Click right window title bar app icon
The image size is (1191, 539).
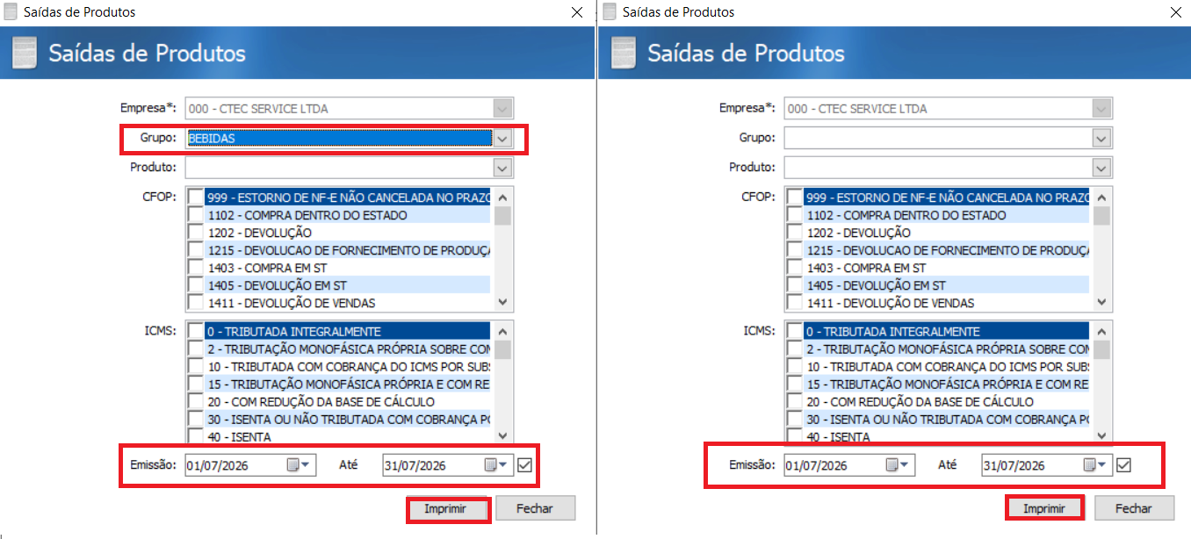(x=610, y=11)
